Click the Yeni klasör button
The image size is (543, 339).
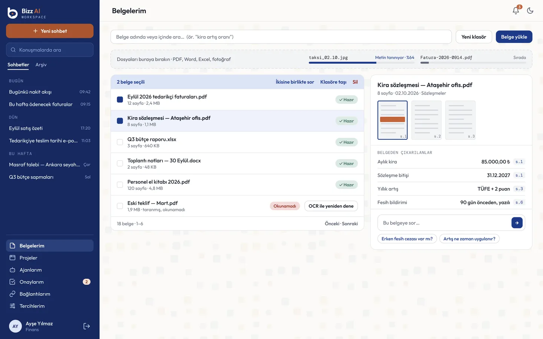474,37
